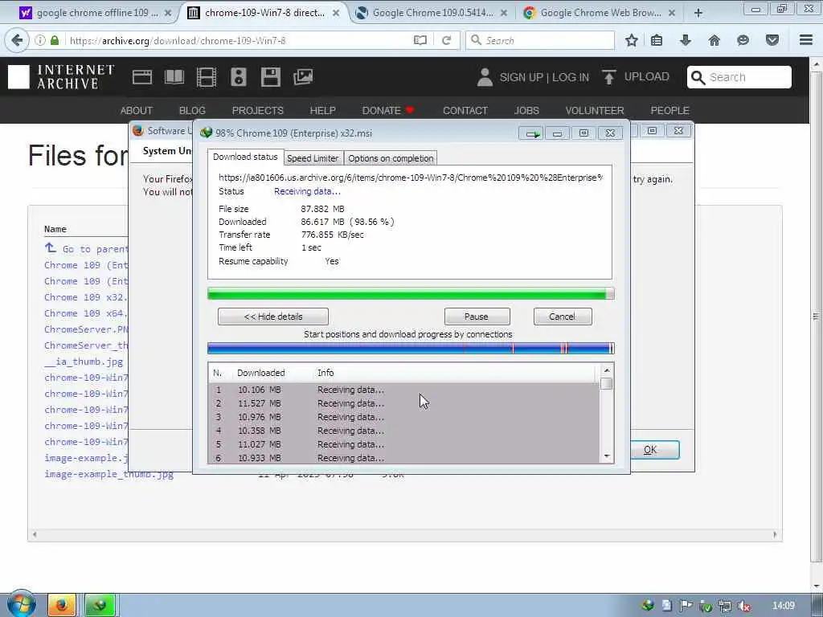This screenshot has width=823, height=617.
Task: Click the green download progress bar
Action: coord(411,294)
